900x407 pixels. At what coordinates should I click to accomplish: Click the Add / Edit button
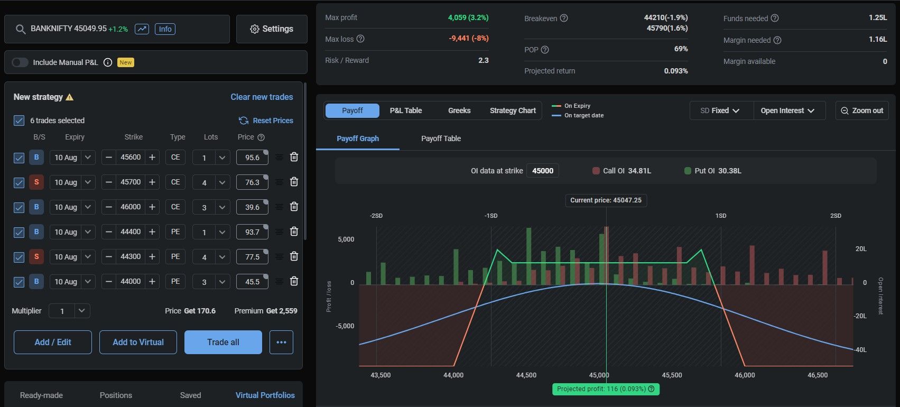click(x=53, y=342)
